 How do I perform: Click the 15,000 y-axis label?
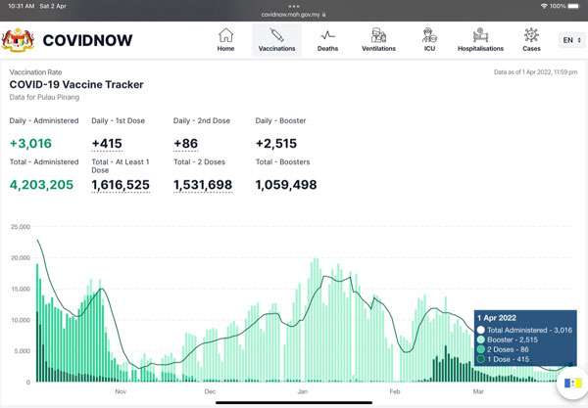click(21, 289)
